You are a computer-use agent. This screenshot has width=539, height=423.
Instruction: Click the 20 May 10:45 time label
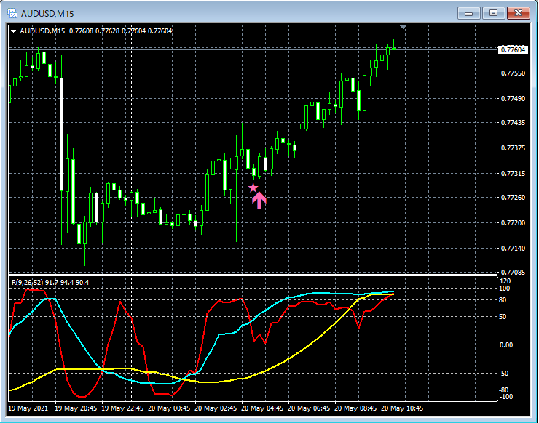pyautogui.click(x=402, y=408)
